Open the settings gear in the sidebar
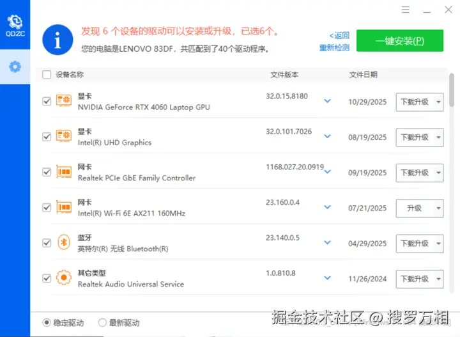The image size is (460, 337). point(15,67)
